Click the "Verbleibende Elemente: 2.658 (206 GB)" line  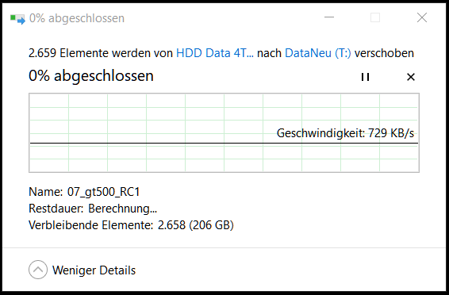131,225
